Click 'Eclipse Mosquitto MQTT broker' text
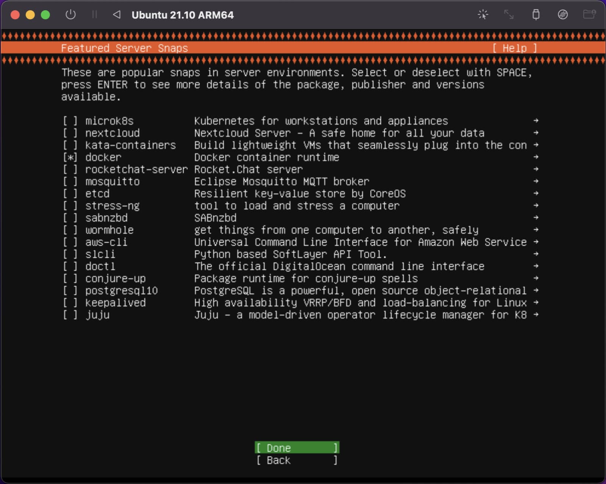The image size is (606, 484). tap(282, 182)
